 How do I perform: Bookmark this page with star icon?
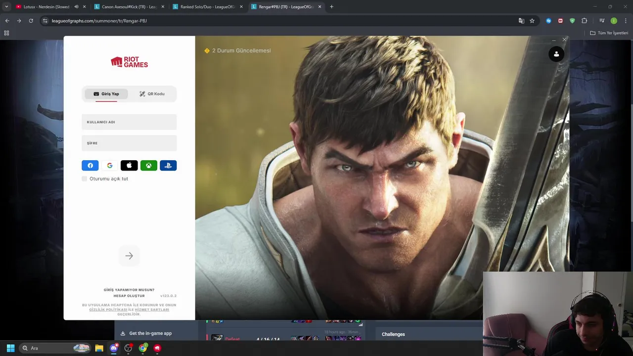coord(532,21)
